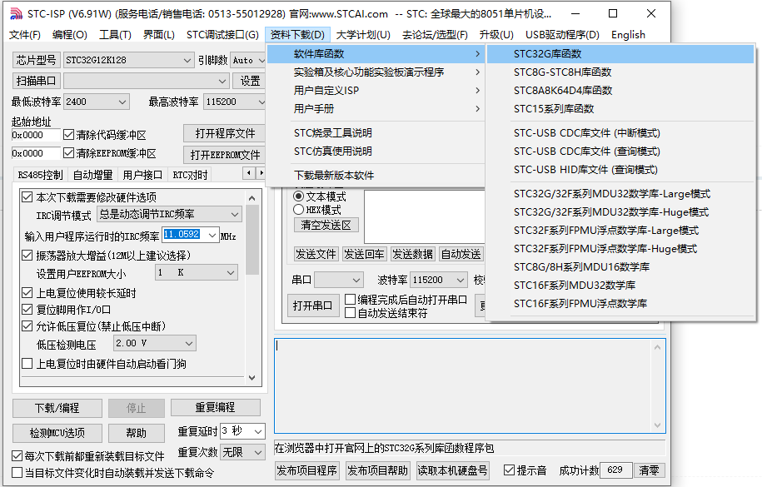This screenshot has height=487, width=762.
Task: Open the serial port dropdown beside 扫描串口
Action: (147, 81)
